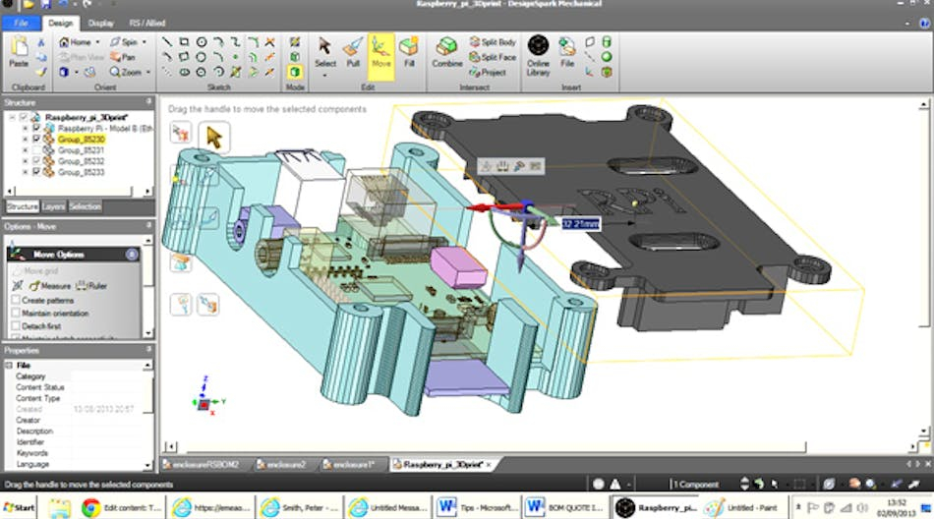Screen dimensions: 934x519
Task: Click the Ruler option in Move Options
Action: [91, 286]
